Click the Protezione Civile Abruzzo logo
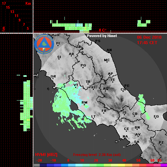 [44, 44]
